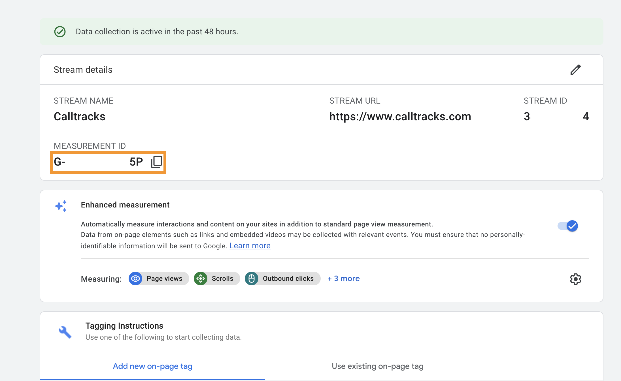The width and height of the screenshot is (621, 381).
Task: Click the Scrolls chip icon
Action: pos(201,279)
